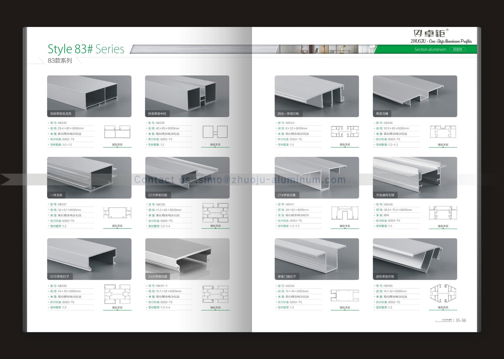This screenshot has width=504, height=359.
Task: Click the N8349 door leaf section diagram
Action: pos(345,295)
